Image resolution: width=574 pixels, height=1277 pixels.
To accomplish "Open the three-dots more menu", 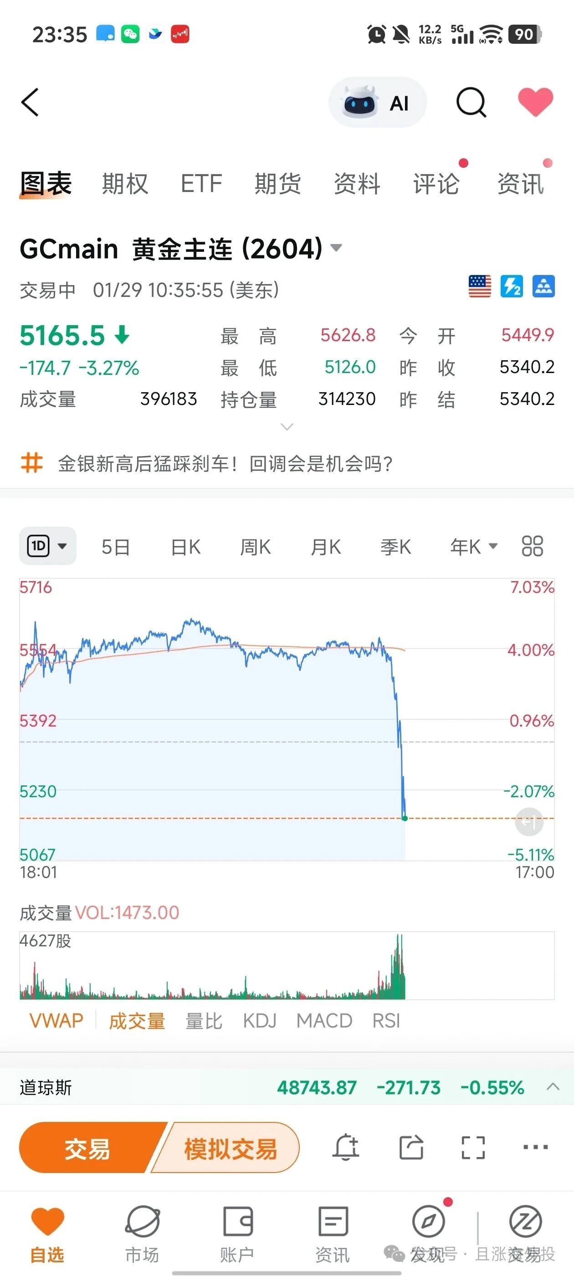I will click(x=535, y=1147).
